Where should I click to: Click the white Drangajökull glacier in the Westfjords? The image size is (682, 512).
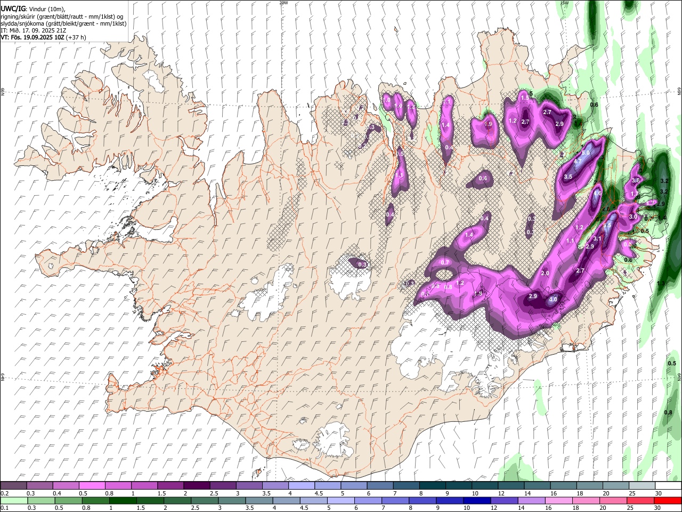click(x=153, y=80)
